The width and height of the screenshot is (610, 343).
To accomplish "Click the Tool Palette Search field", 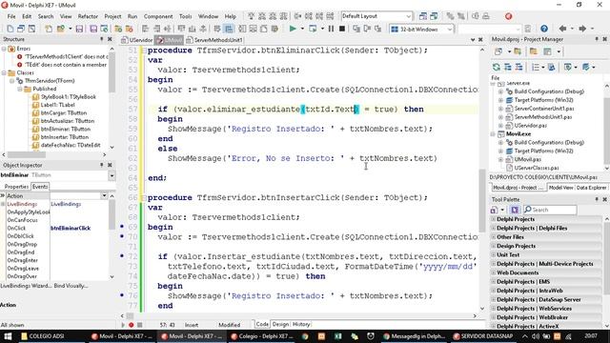I will coord(550,210).
